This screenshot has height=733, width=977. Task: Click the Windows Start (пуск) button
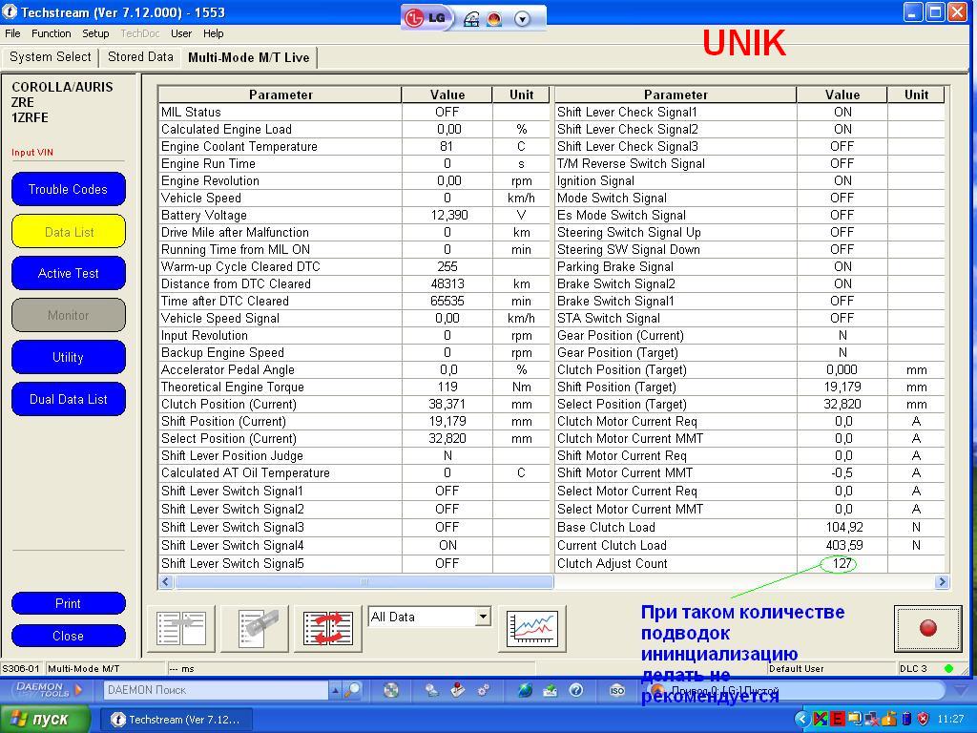coord(46,720)
